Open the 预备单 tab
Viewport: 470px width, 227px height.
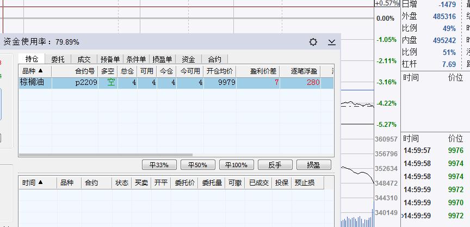(110, 59)
